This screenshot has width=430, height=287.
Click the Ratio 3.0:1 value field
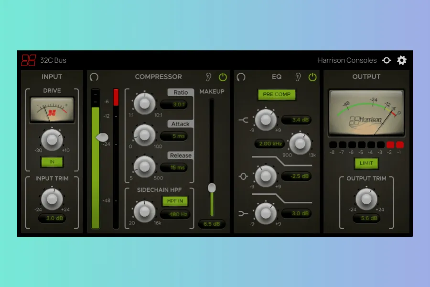[173, 105]
